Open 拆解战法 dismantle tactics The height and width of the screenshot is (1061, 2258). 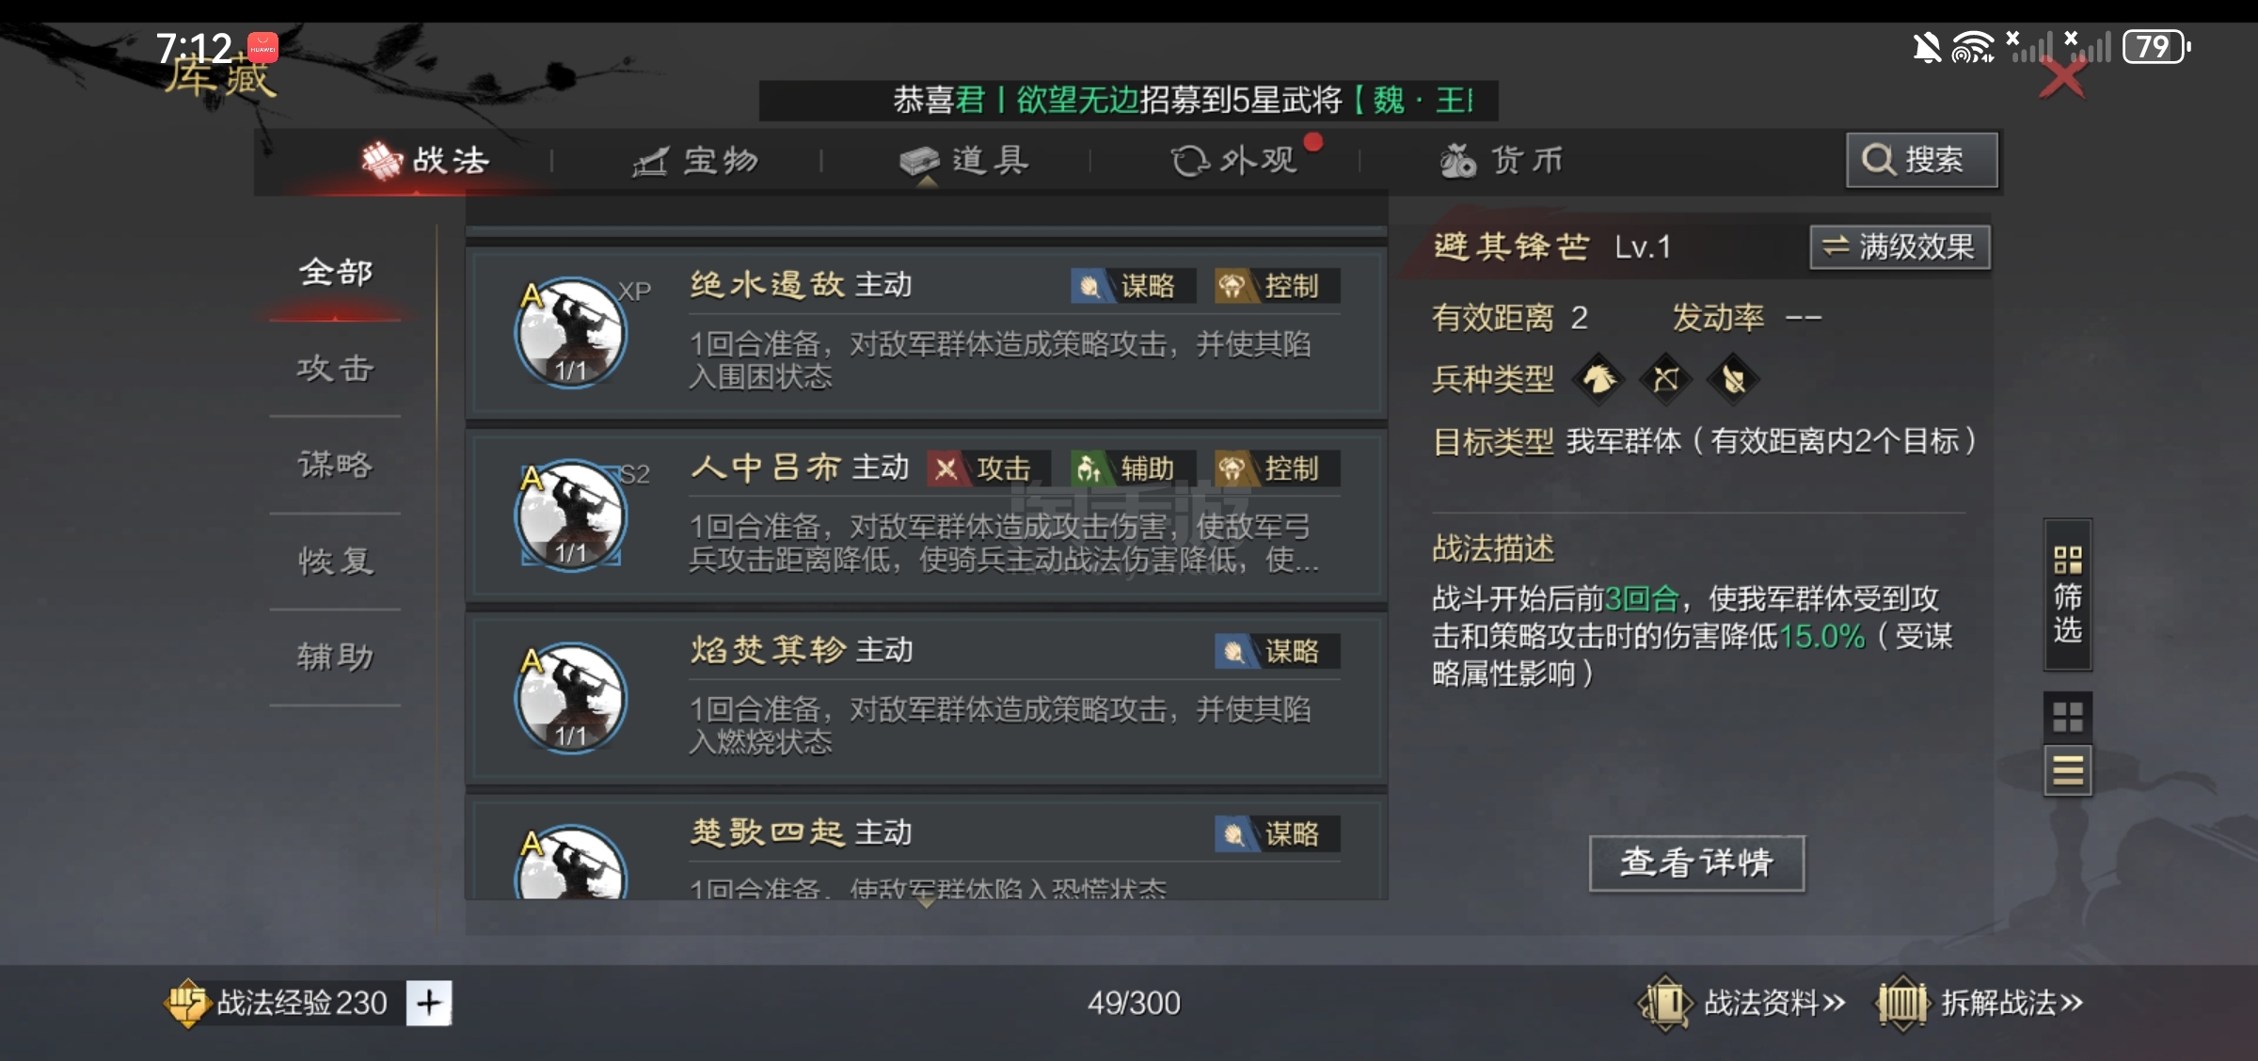pos(1980,1003)
